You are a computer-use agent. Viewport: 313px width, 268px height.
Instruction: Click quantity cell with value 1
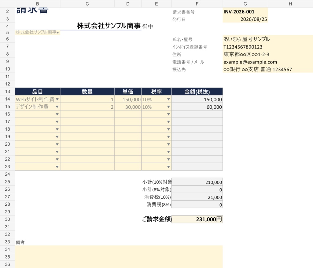[87, 99]
